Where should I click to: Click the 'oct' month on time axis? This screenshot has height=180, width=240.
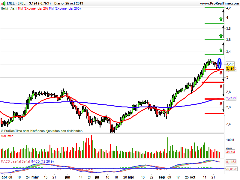(193, 177)
